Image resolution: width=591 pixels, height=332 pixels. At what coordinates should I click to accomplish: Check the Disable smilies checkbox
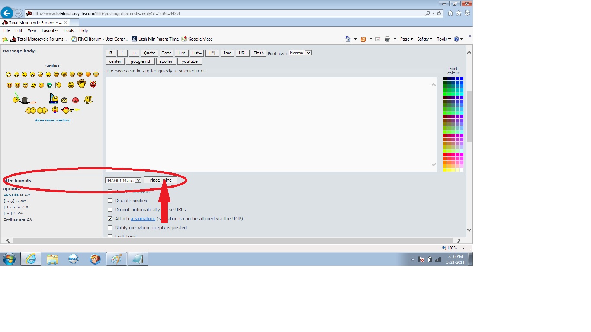(110, 201)
